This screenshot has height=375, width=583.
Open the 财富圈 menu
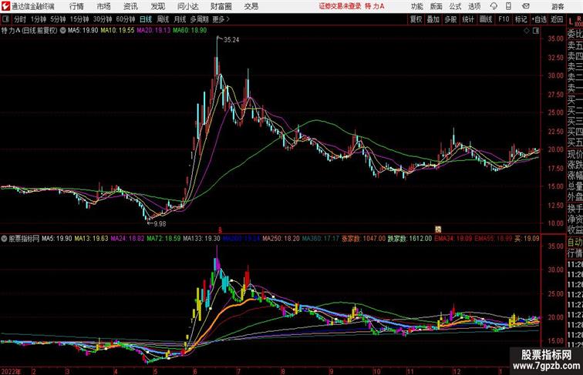(221, 6)
